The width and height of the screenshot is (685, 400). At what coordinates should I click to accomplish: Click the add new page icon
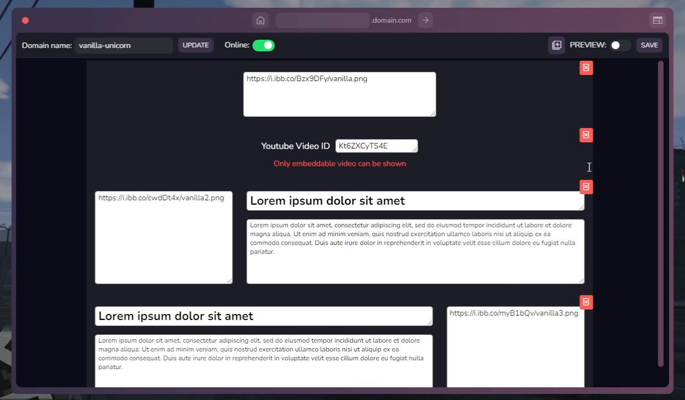[x=556, y=45]
